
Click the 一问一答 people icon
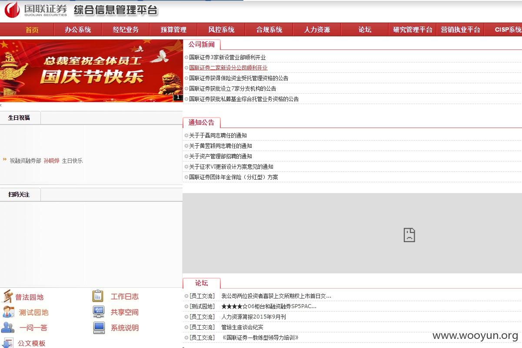pyautogui.click(x=8, y=328)
